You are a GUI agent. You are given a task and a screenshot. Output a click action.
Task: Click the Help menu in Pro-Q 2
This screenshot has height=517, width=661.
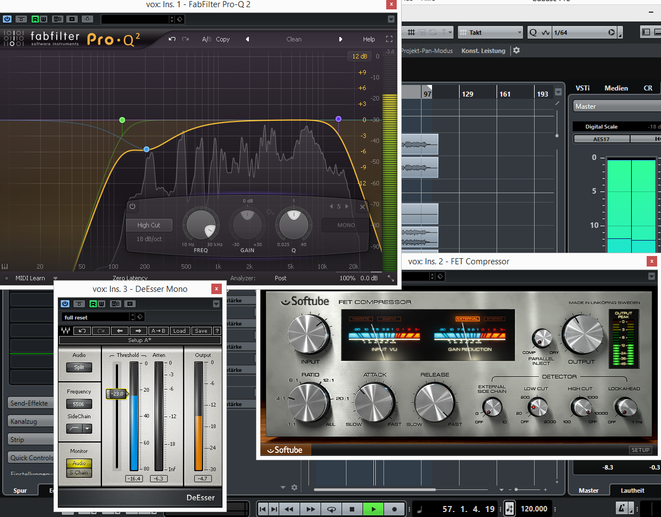pos(369,39)
